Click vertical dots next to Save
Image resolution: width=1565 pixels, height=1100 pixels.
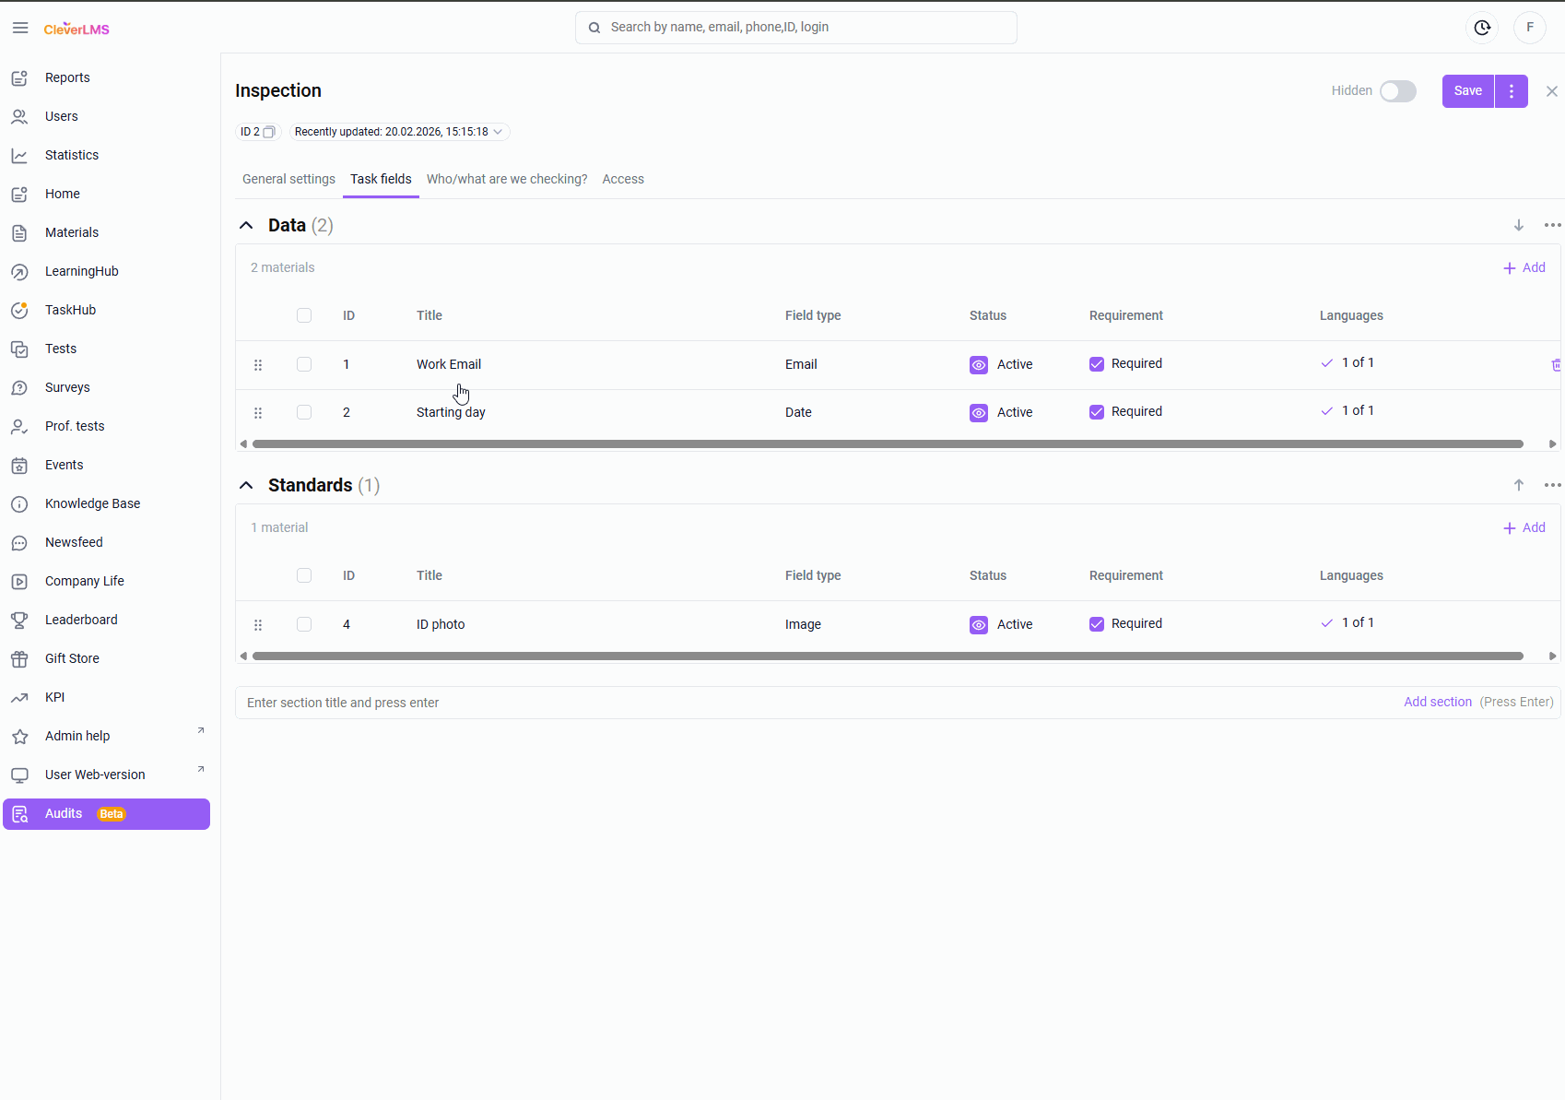[1512, 91]
